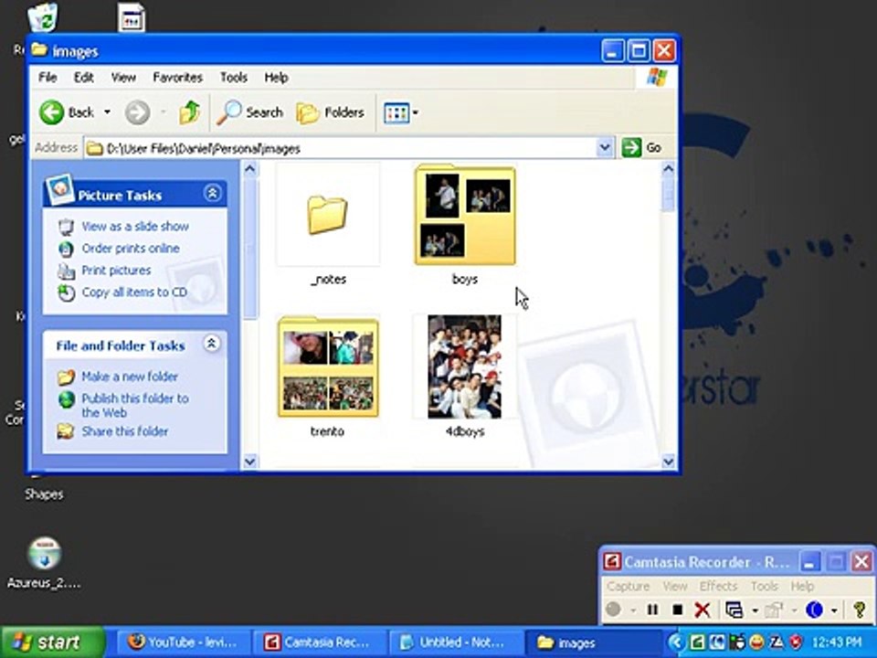877x658 pixels.
Task: Click the system clock showing 12:43 PM
Action: pyautogui.click(x=837, y=642)
